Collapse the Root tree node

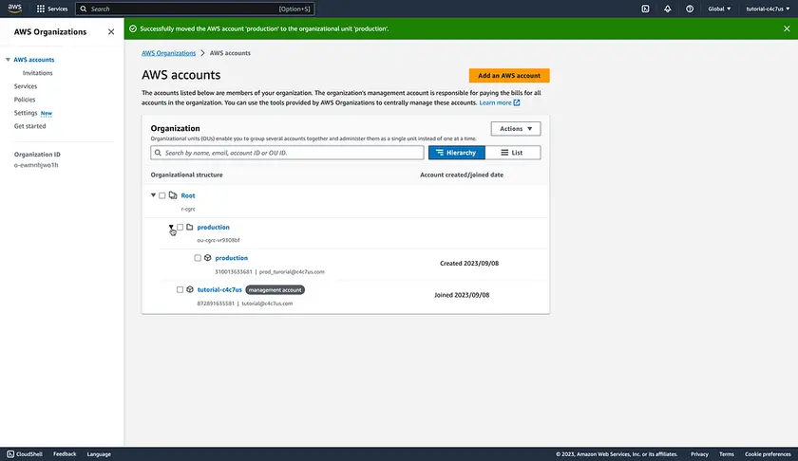(x=153, y=195)
